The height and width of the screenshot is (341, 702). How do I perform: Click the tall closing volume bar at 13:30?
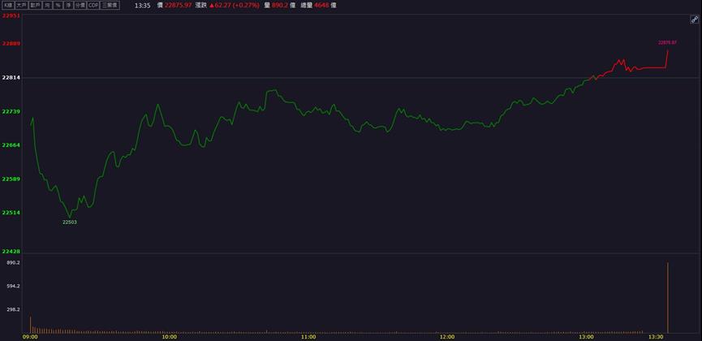pyautogui.click(x=668, y=297)
